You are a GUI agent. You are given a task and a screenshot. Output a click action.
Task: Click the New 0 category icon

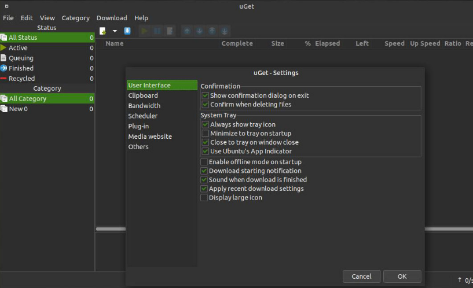tap(3, 109)
